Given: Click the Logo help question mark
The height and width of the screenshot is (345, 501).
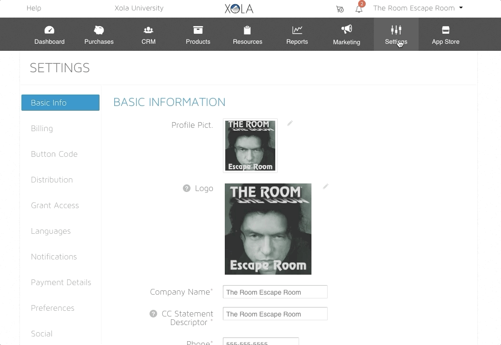Looking at the screenshot, I should (x=187, y=189).
